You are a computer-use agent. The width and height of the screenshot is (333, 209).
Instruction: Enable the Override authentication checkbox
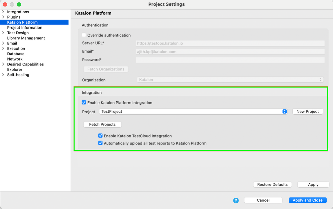pos(84,35)
